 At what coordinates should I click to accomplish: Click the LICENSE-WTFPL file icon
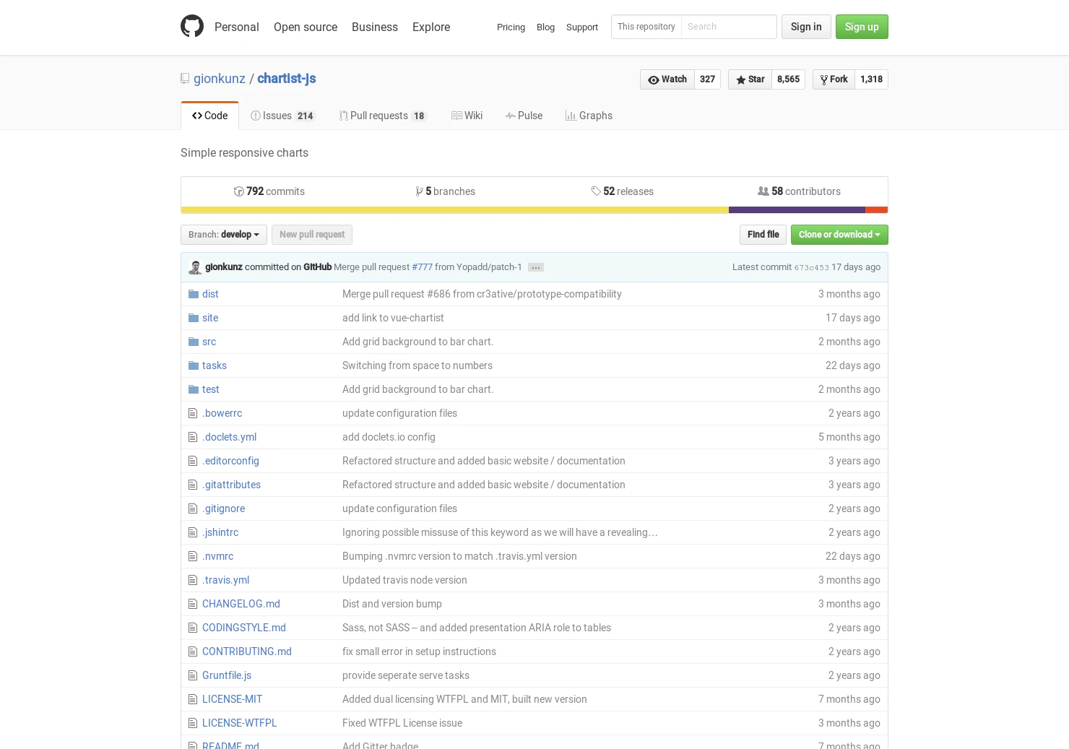click(193, 723)
